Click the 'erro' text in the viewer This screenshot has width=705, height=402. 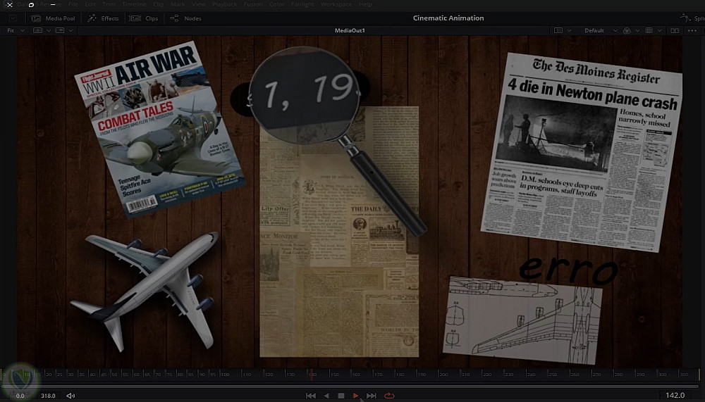point(568,270)
